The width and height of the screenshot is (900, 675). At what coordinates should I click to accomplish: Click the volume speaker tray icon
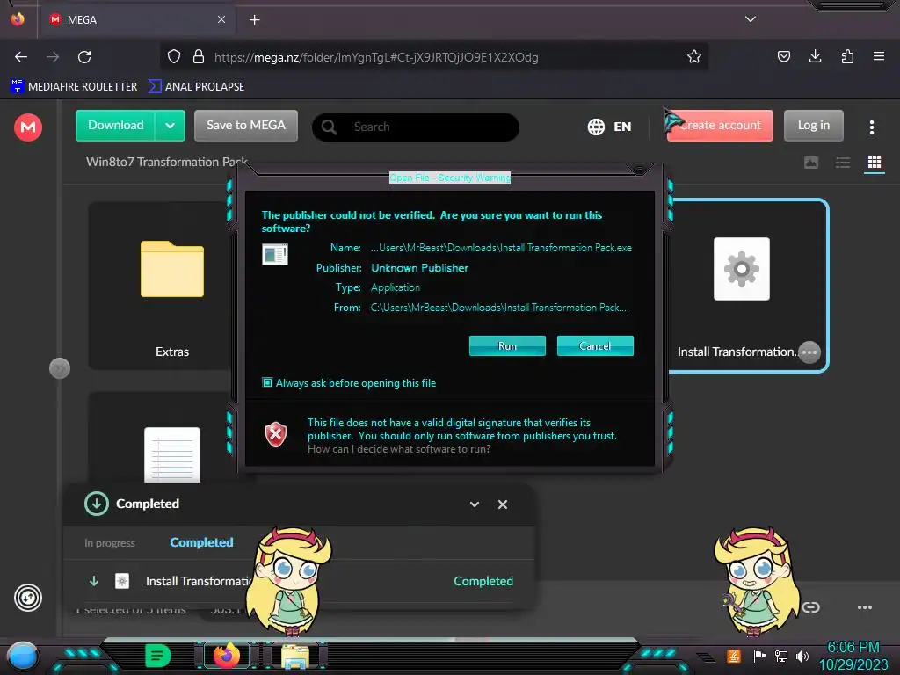coord(802,656)
